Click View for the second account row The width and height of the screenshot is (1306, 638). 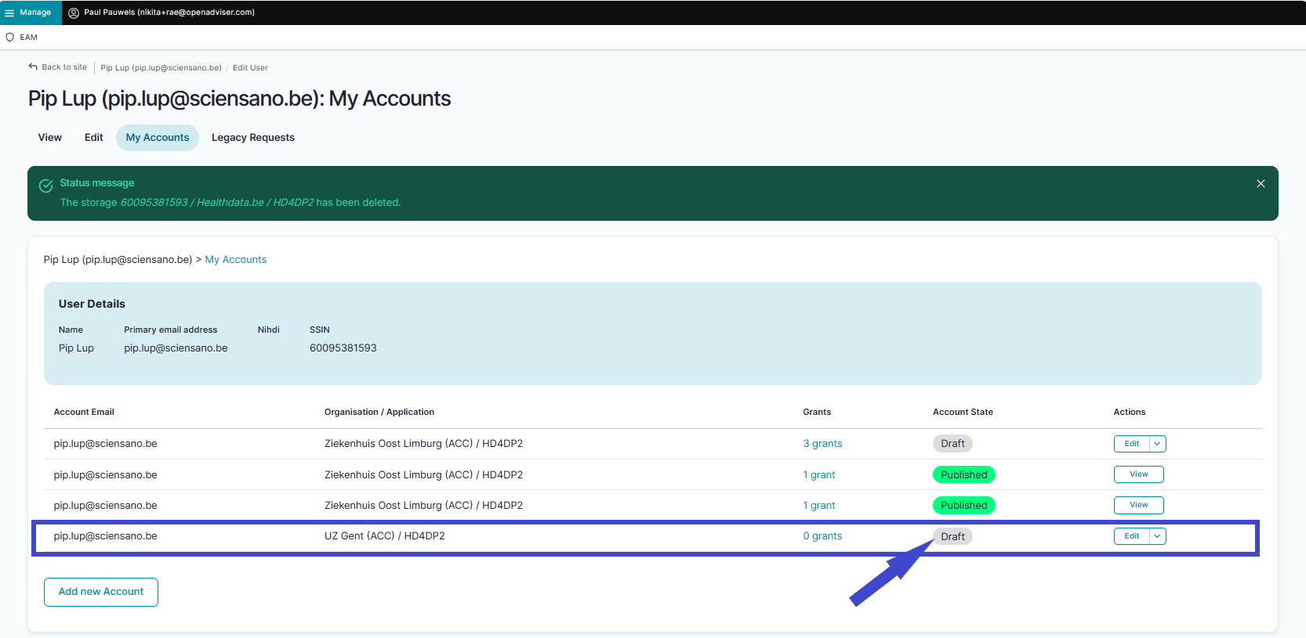(1138, 474)
